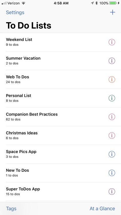Image resolution: width=121 pixels, height=215 pixels.
Task: Open info for New To Dos
Action: pos(112,173)
